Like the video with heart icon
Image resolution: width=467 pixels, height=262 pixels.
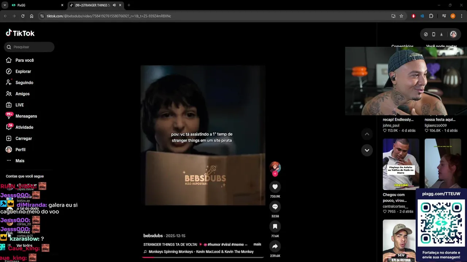click(x=275, y=187)
